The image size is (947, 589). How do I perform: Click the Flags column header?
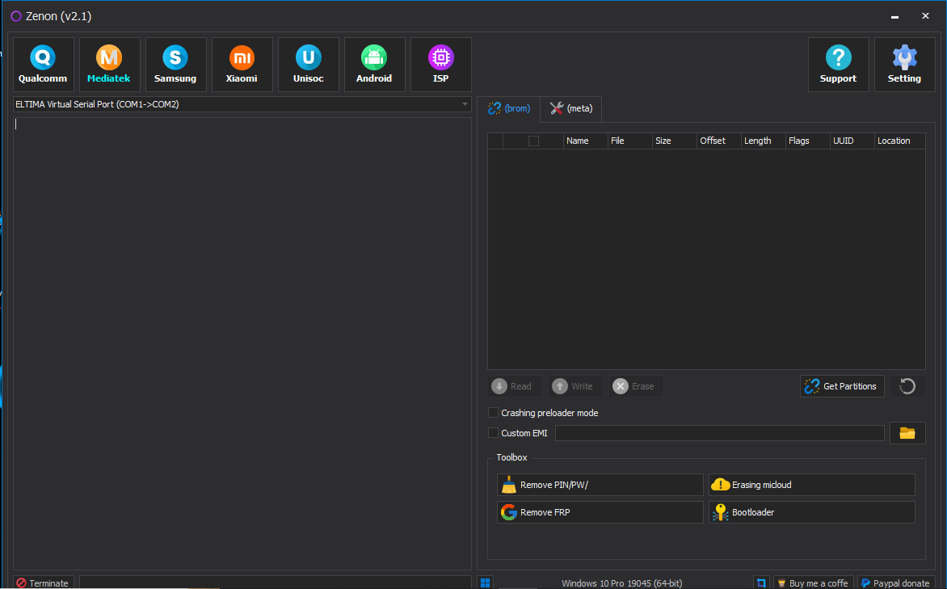[808, 141]
